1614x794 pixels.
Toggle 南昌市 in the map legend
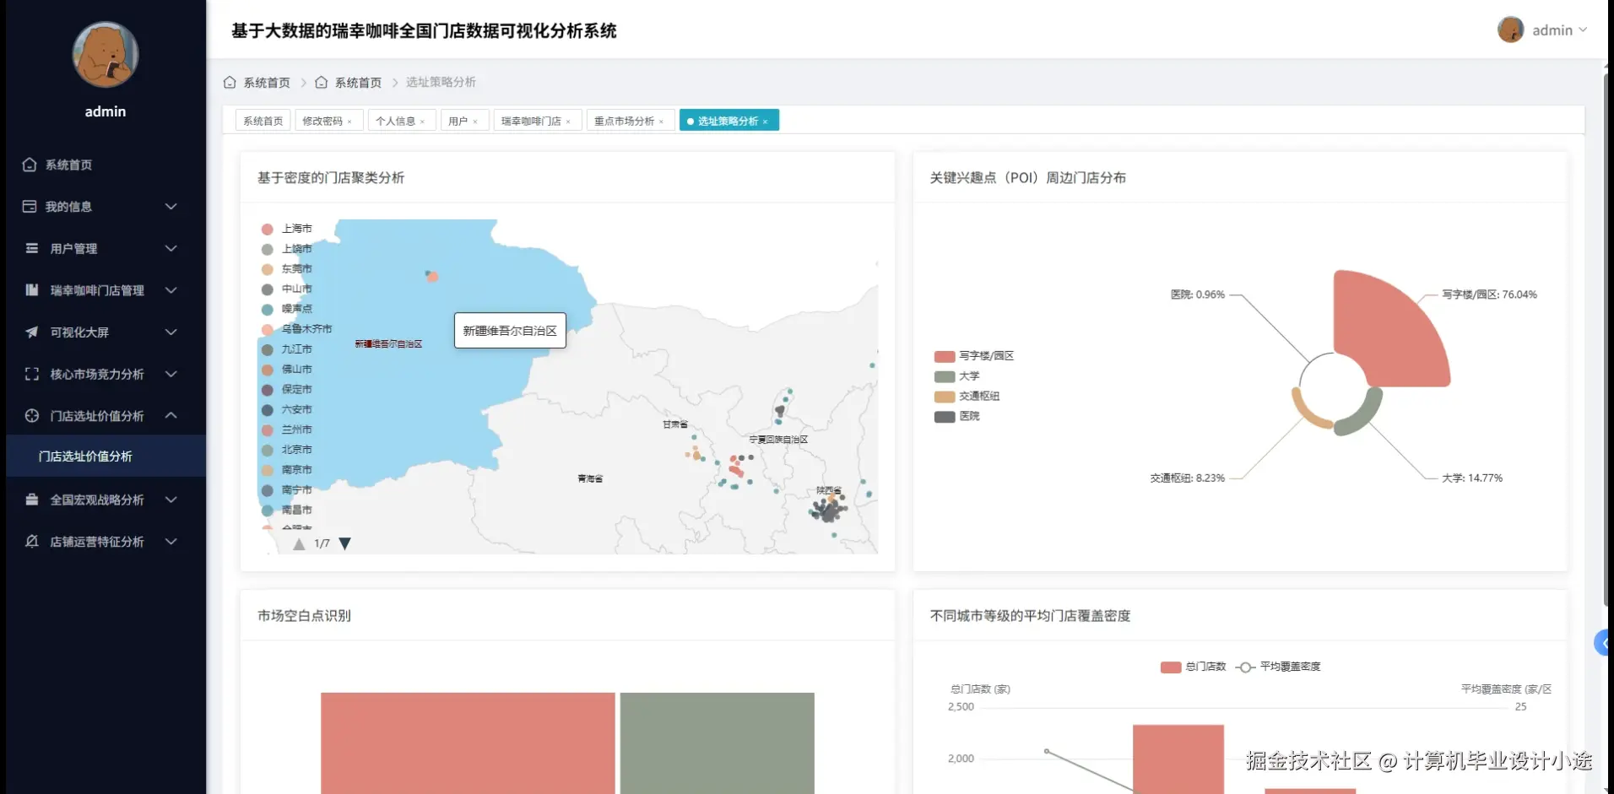click(287, 510)
